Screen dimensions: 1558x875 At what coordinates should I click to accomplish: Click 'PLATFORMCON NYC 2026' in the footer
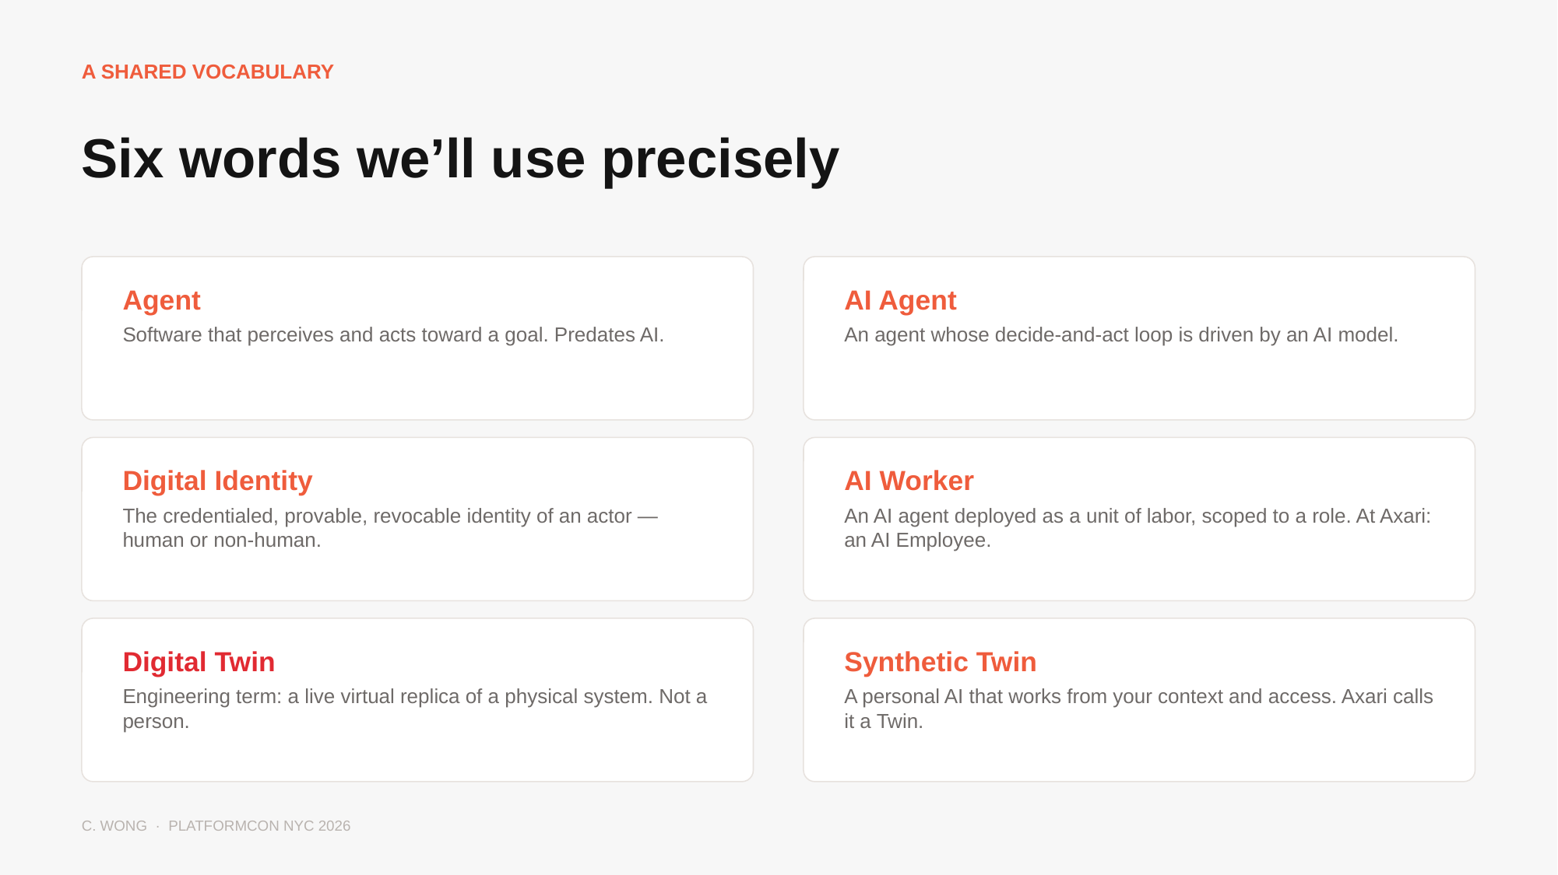(x=259, y=826)
